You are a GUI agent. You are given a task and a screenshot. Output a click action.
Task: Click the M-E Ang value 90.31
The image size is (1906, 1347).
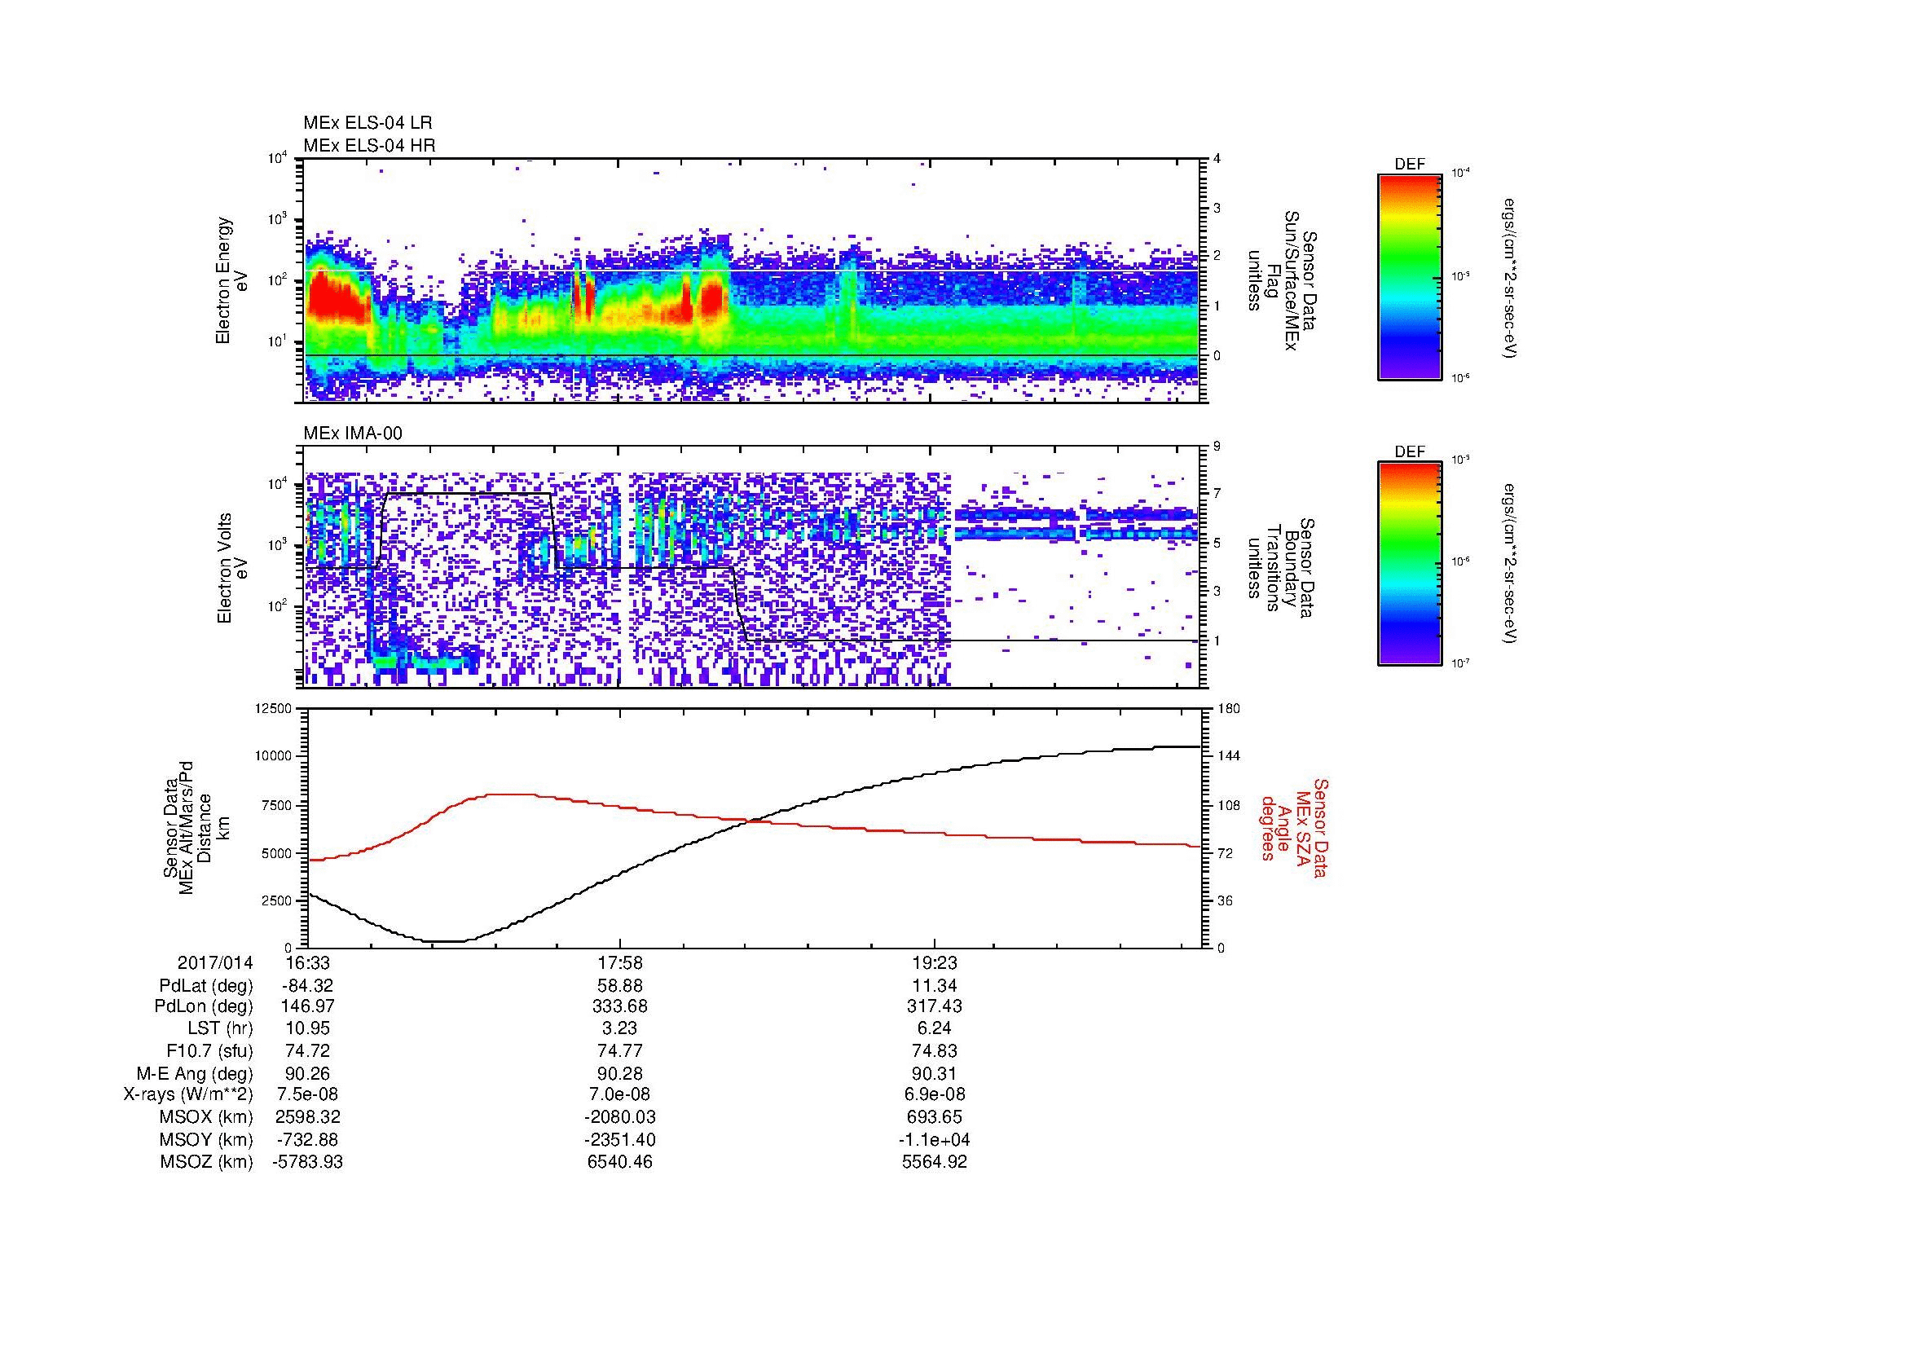coord(935,1073)
